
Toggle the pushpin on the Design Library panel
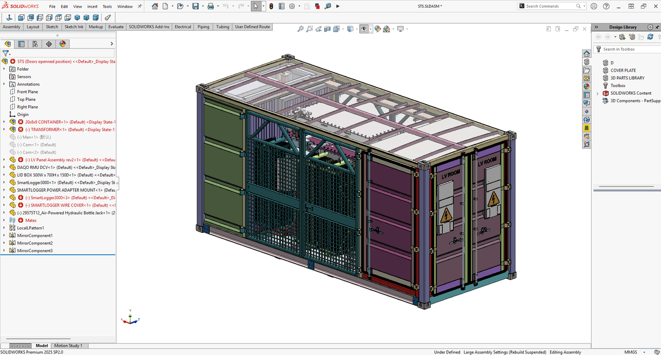click(657, 27)
